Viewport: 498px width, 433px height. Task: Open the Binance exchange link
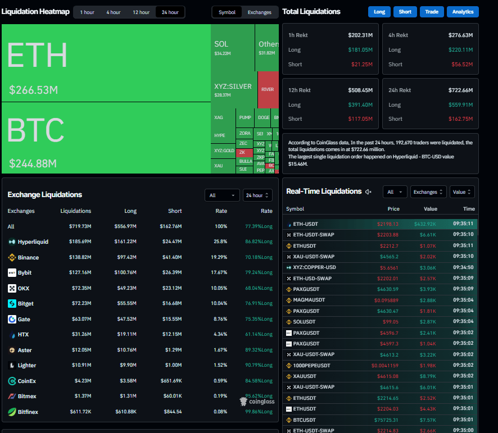(x=28, y=257)
